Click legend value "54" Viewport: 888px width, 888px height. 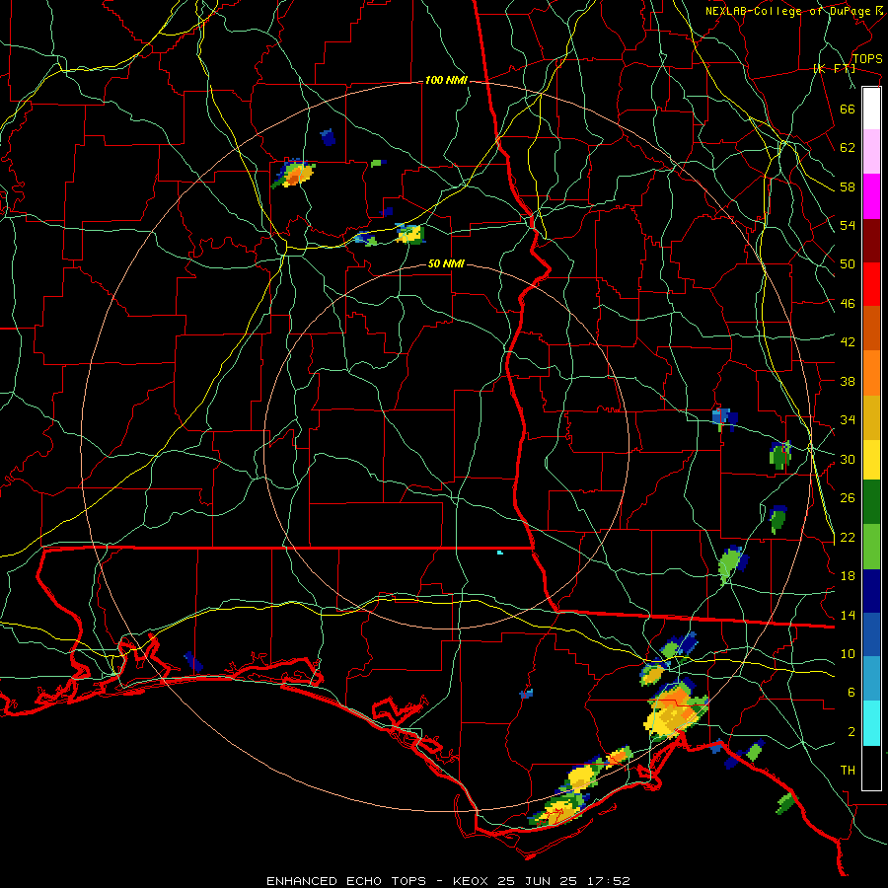848,225
